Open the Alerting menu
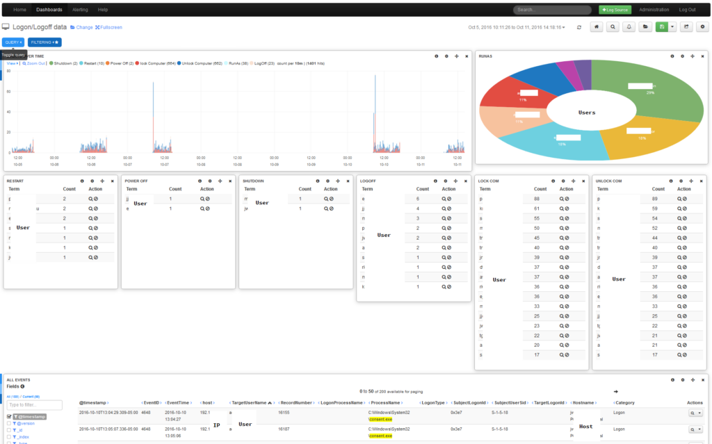 [x=80, y=10]
